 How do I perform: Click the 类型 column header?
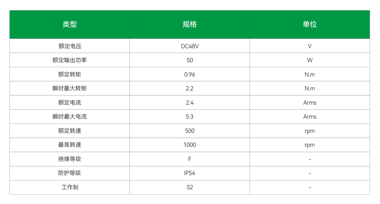click(70, 25)
